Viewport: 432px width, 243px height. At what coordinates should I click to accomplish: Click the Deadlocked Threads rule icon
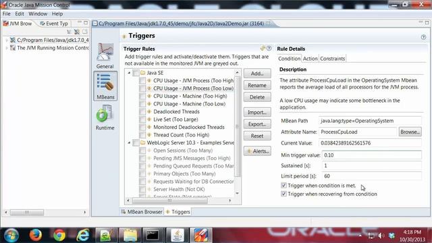(x=149, y=111)
